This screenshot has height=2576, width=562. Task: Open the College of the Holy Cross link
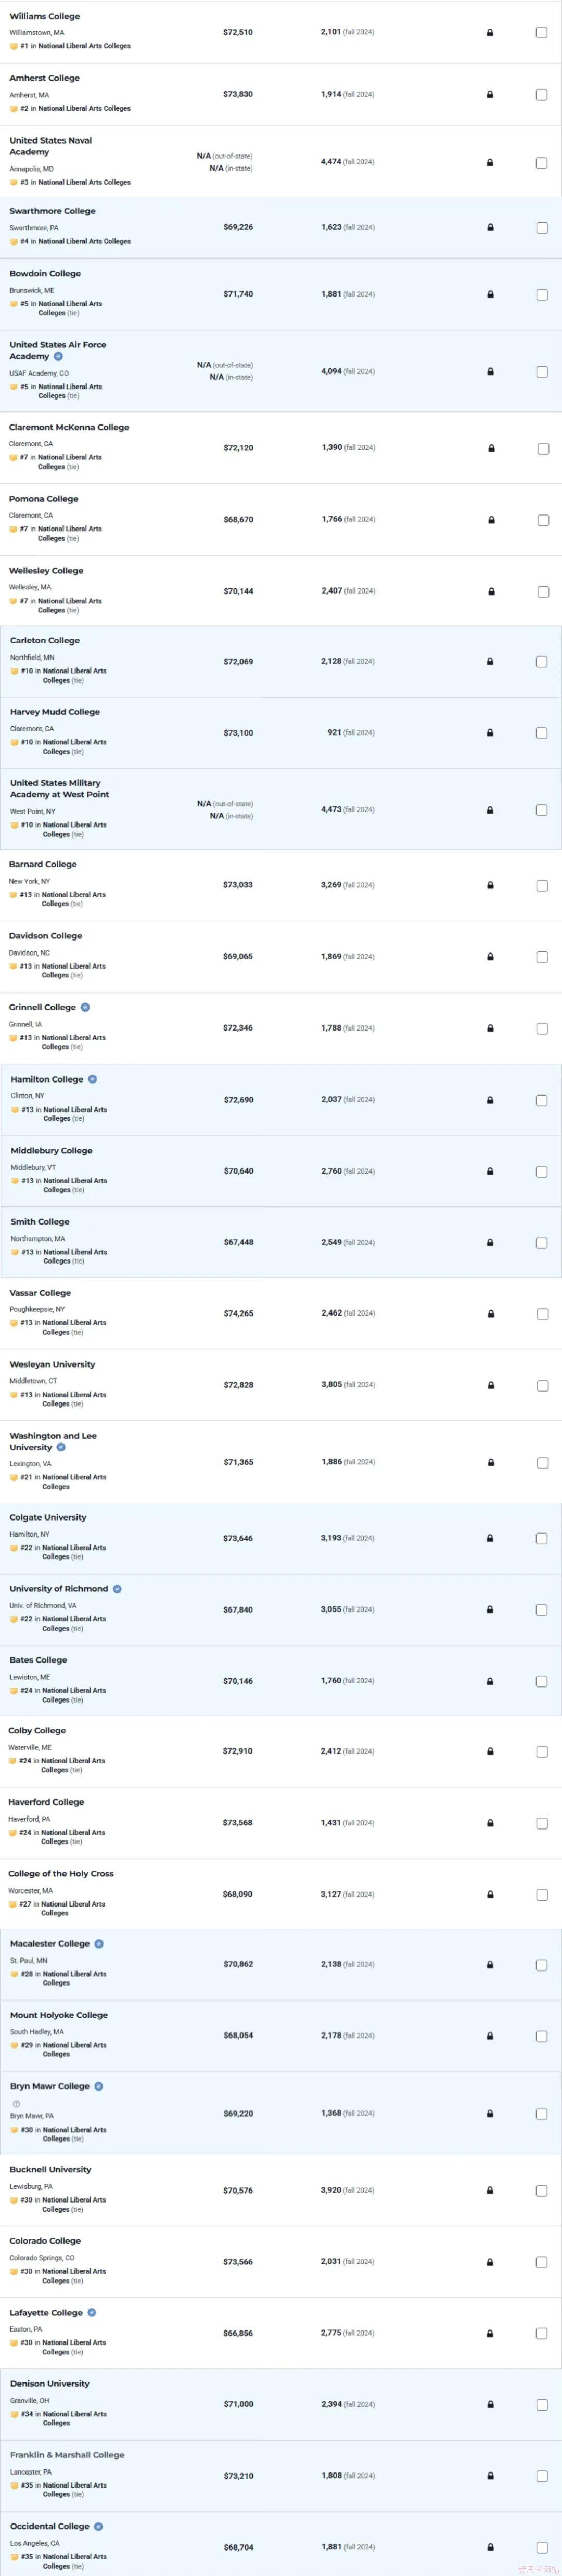pos(61,1873)
